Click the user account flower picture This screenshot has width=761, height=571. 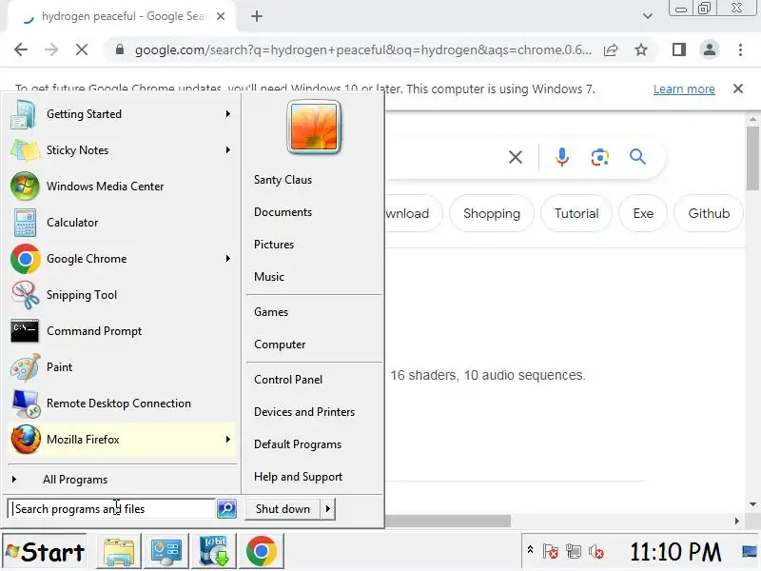(314, 128)
